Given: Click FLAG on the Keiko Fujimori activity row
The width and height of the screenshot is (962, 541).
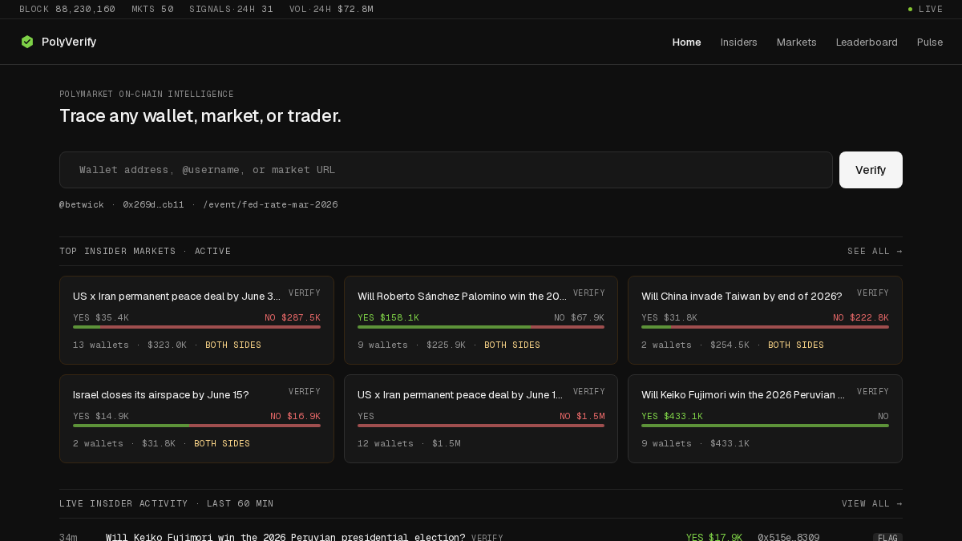Looking at the screenshot, I should click(x=887, y=537).
